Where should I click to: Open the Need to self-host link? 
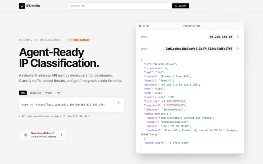tap(43, 135)
